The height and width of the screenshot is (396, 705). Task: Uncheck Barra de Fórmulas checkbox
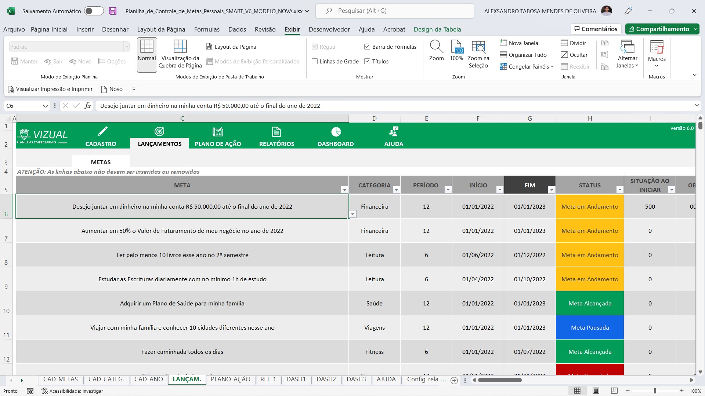point(367,47)
